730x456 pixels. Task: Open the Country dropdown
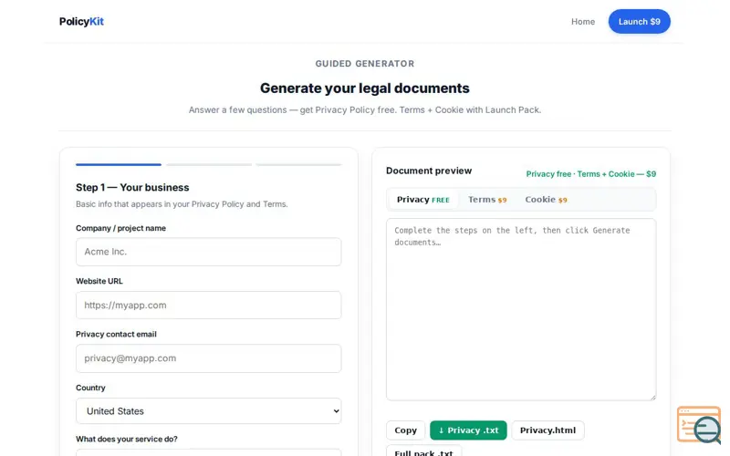[x=209, y=411]
